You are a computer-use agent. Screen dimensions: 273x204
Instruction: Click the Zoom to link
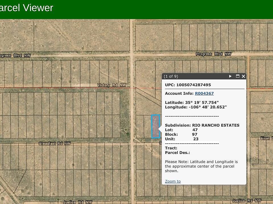coord(173,181)
